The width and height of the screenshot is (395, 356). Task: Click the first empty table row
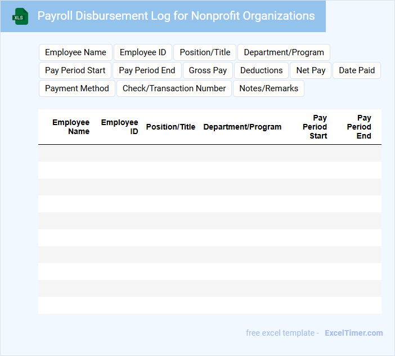(x=209, y=153)
